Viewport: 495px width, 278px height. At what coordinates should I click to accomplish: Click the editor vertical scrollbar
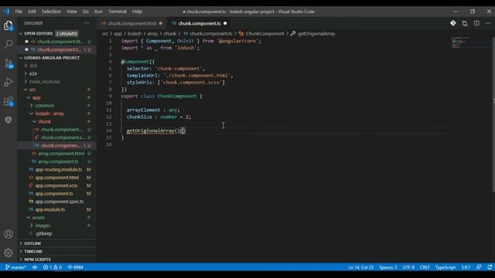tap(493, 114)
